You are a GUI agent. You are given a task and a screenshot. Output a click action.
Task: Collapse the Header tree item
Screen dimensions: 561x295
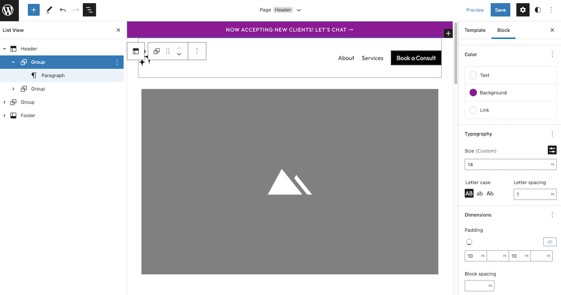coord(5,49)
